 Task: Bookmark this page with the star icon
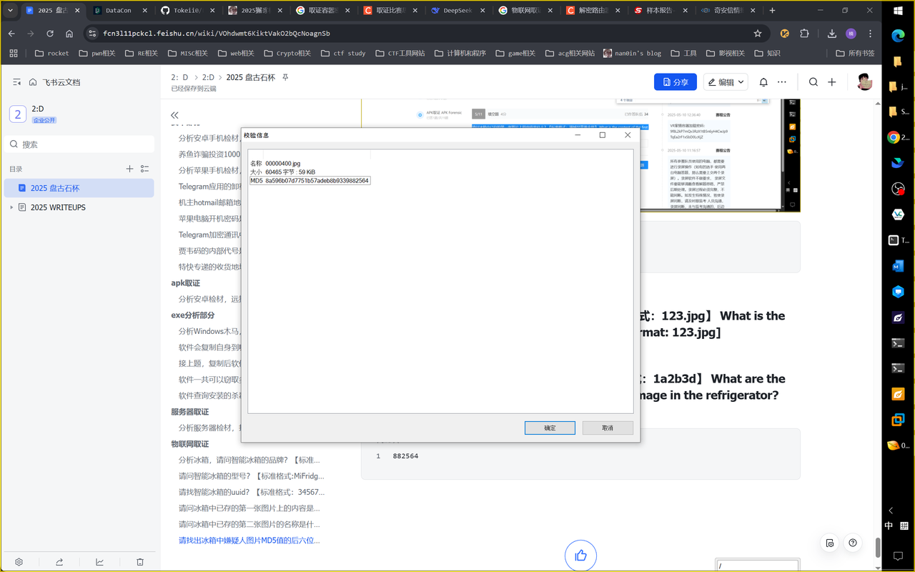[x=758, y=34]
